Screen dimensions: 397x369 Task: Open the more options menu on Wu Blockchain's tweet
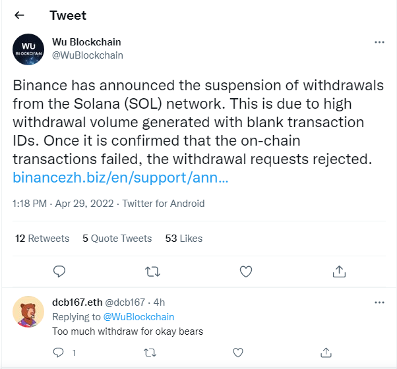pos(379,42)
